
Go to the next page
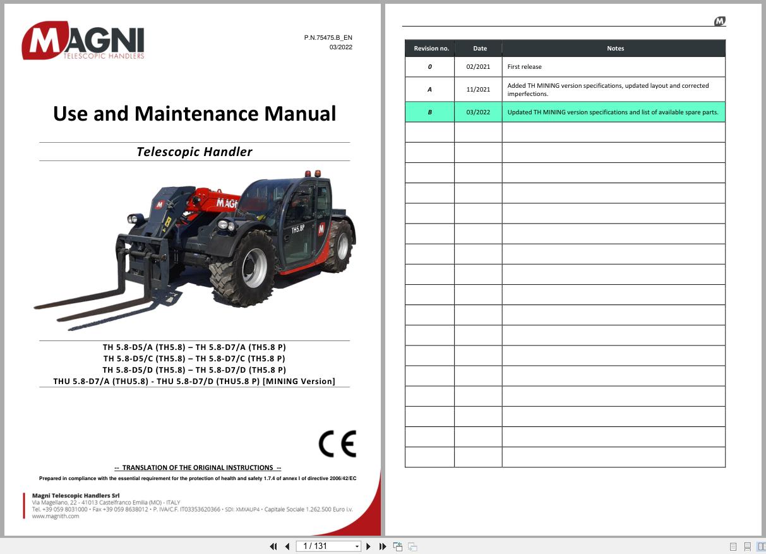369,546
